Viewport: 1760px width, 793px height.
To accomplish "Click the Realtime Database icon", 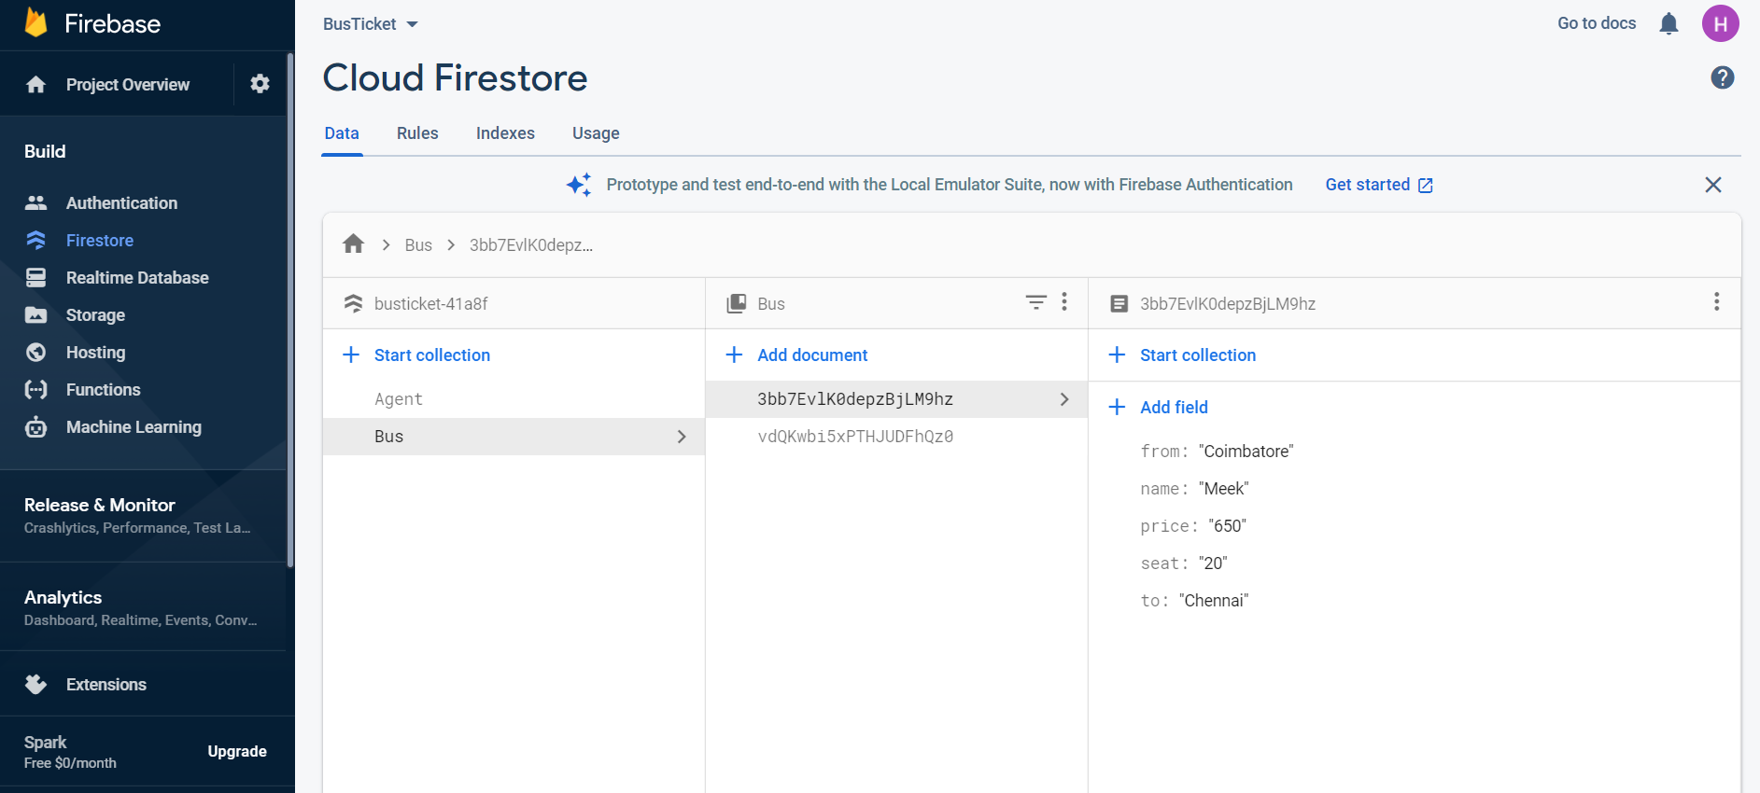I will point(35,277).
